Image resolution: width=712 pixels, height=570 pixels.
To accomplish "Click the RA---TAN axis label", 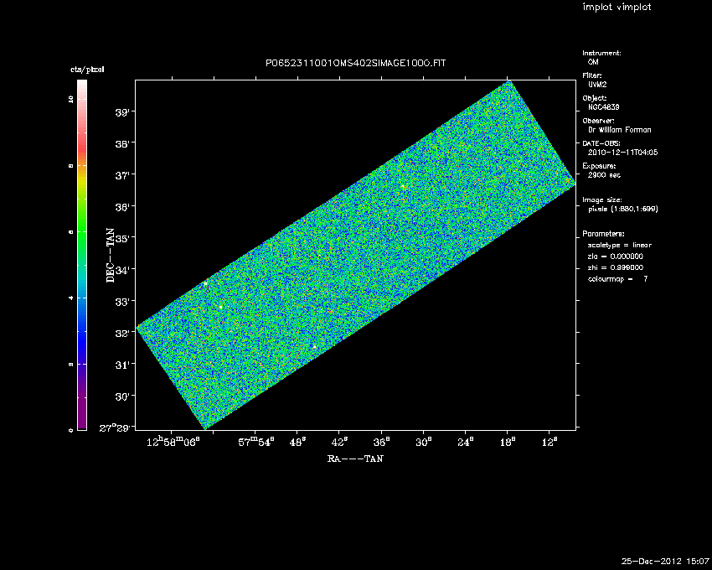I will 355,459.
